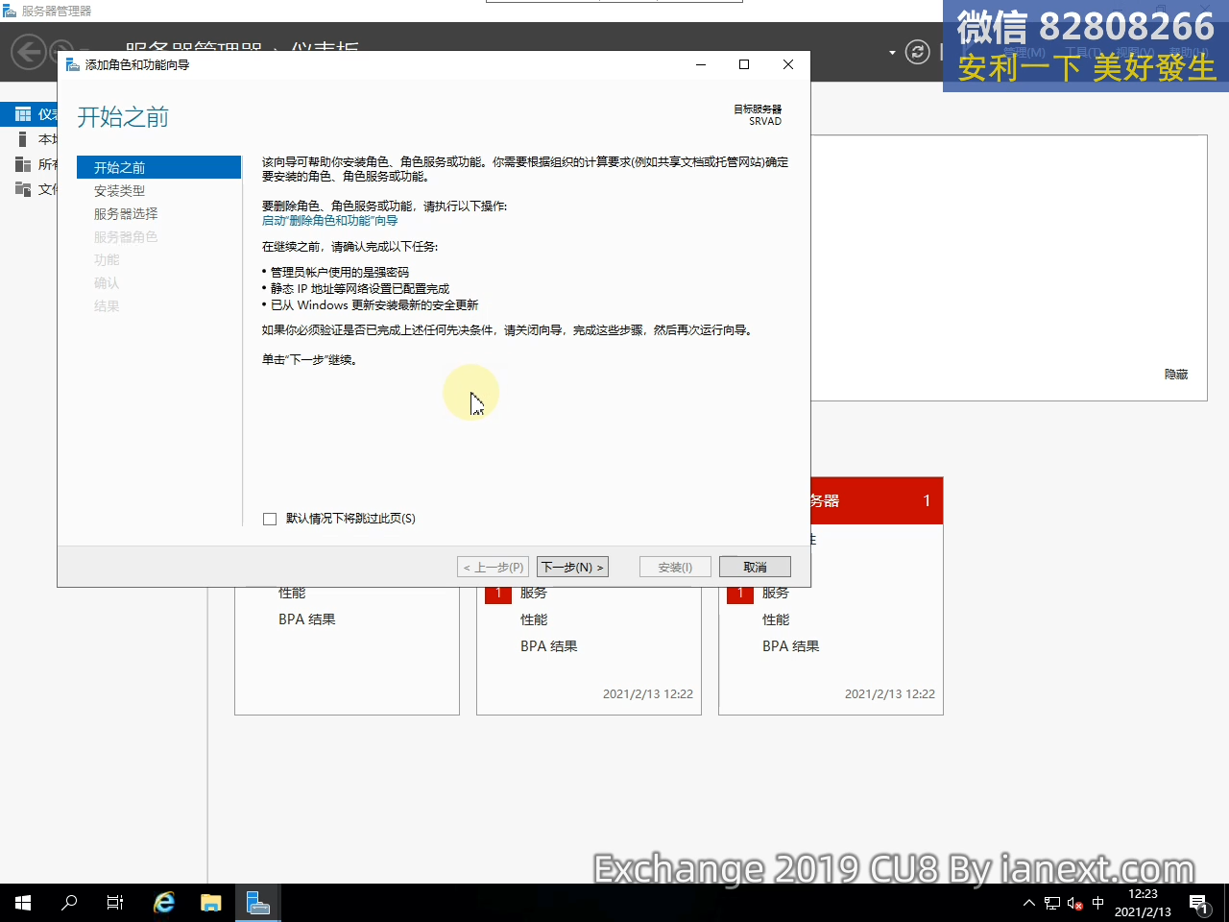Open BPA 结果 under the red 服务器 header
Image resolution: width=1229 pixels, height=922 pixels.
[791, 646]
